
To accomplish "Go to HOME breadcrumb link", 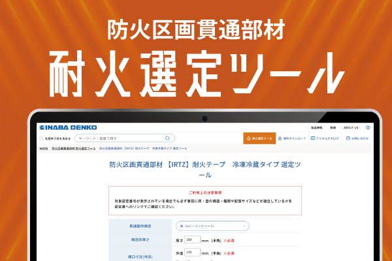I will (x=44, y=148).
